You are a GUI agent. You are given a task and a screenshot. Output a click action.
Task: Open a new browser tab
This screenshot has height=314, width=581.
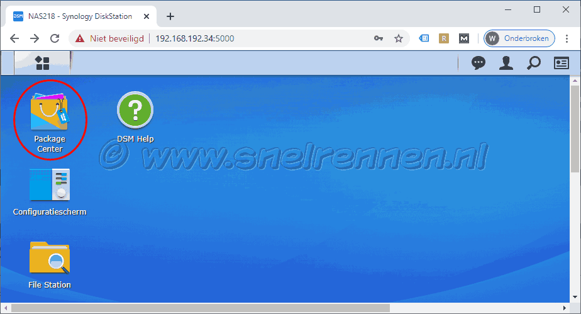[170, 16]
